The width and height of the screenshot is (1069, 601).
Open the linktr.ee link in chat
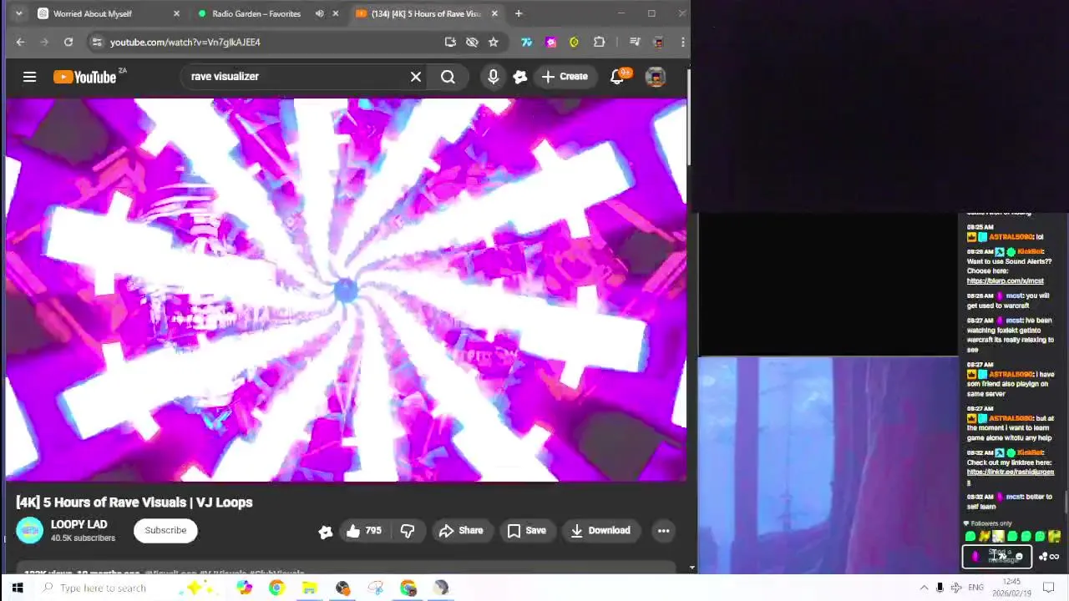pos(1011,477)
